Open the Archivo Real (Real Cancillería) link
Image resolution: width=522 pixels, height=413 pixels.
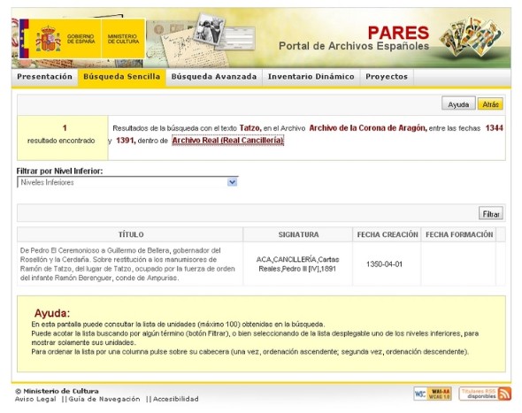point(228,141)
